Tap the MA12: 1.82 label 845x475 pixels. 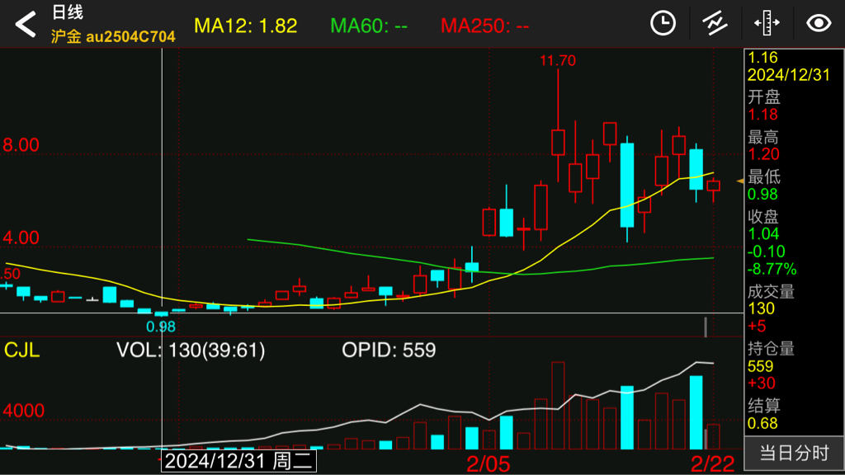[x=245, y=26]
